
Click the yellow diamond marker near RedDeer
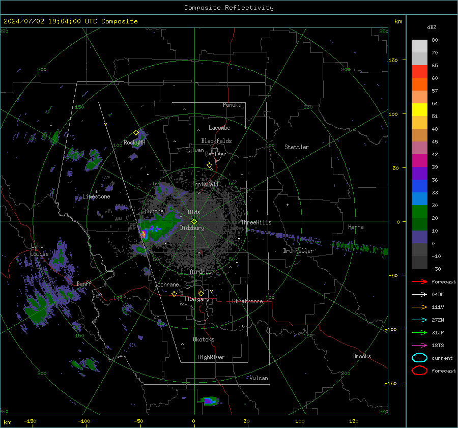tap(209, 165)
